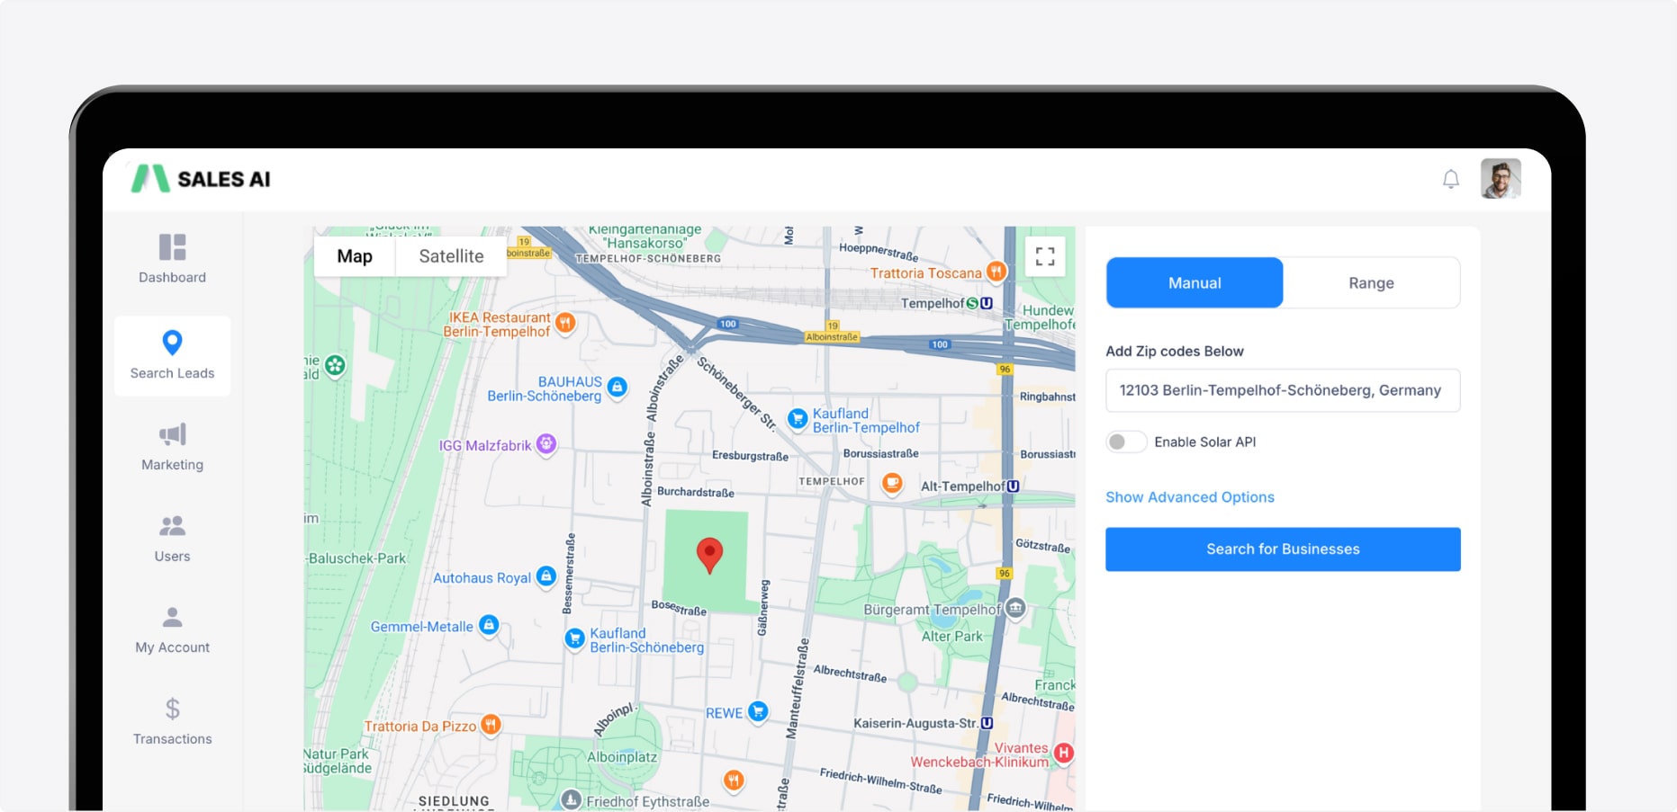Viewport: 1677px width, 812px height.
Task: Open the Dashboard from the sidebar
Action: click(x=172, y=258)
